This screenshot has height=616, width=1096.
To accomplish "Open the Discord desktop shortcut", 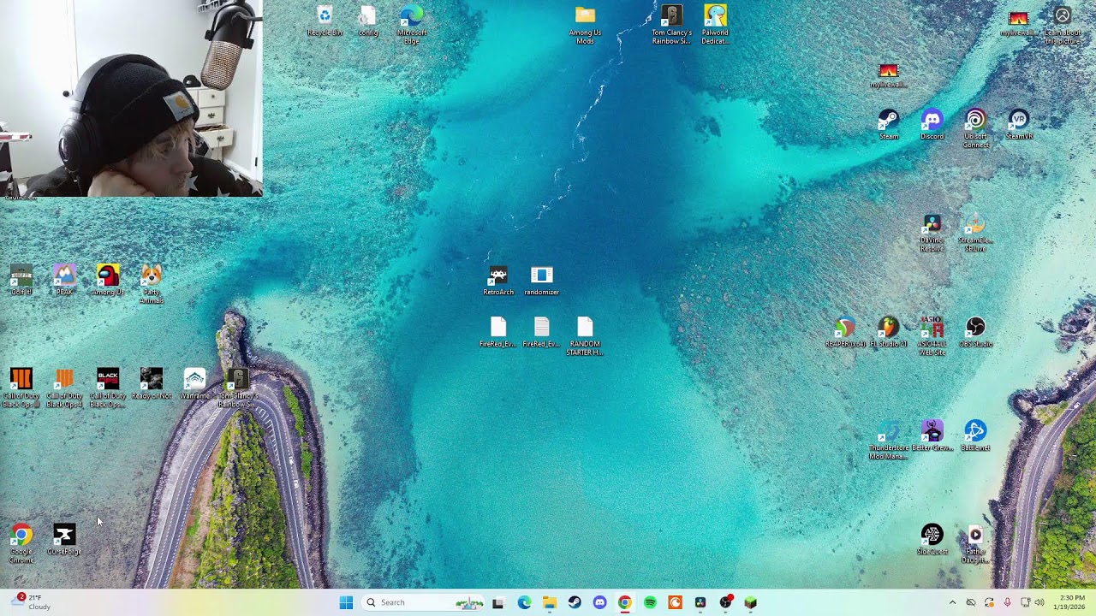I will tap(932, 125).
